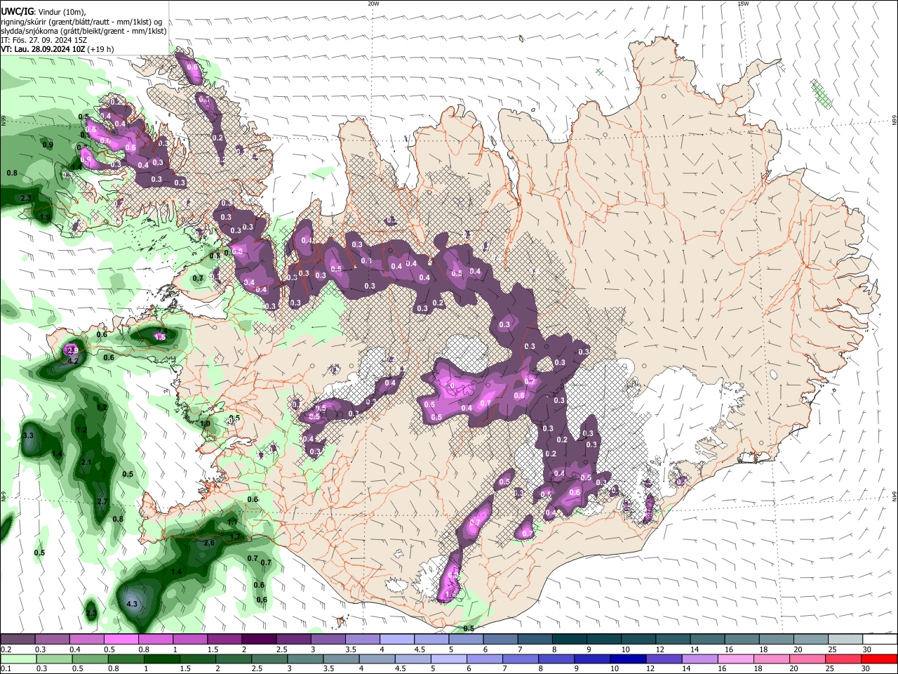Click the 1.9 rainfall value on the map
The image size is (898, 674).
point(45,218)
